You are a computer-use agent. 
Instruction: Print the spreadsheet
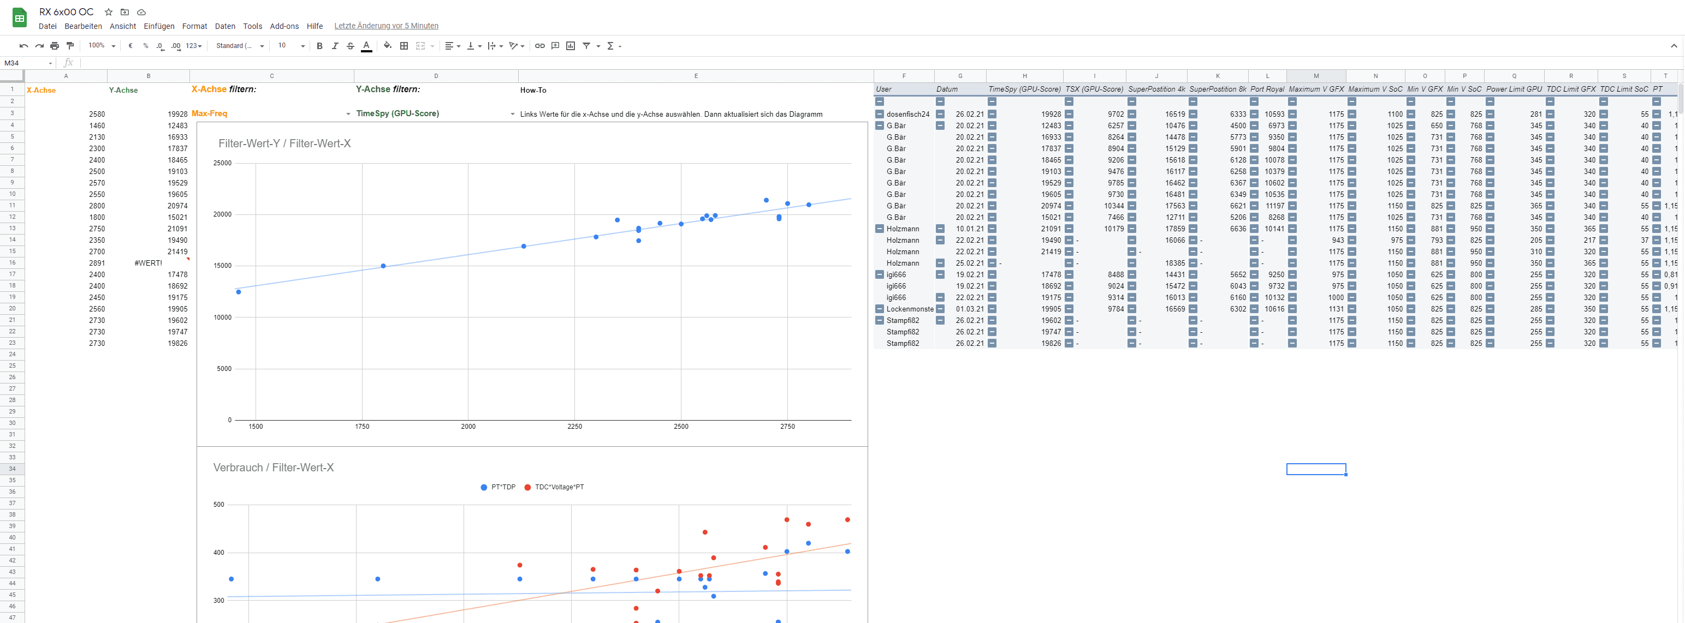point(55,46)
